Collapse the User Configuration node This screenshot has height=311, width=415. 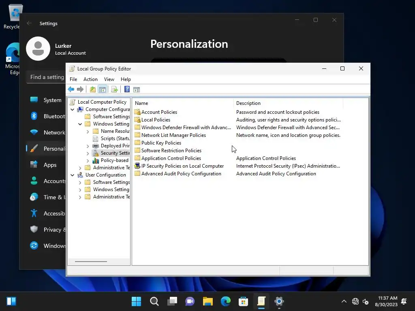tap(72, 175)
